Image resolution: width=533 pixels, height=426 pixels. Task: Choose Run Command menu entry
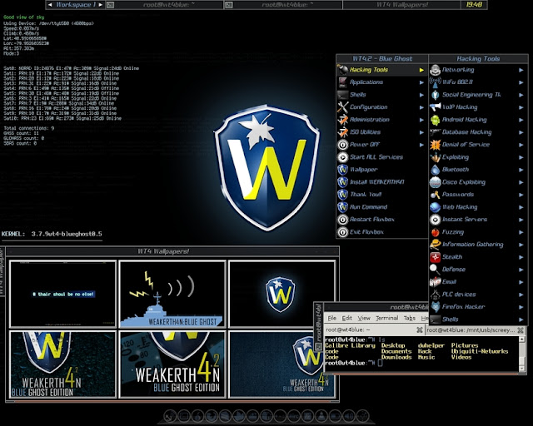[x=382, y=207]
